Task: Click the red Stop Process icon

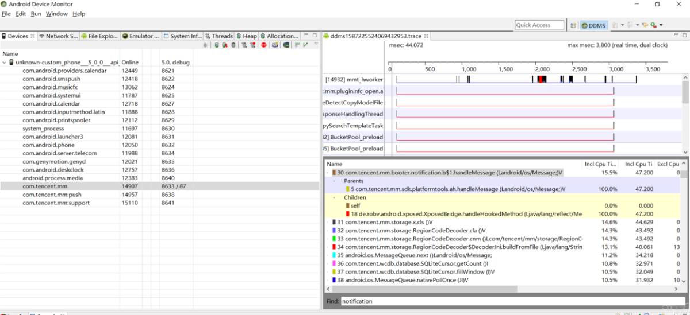Action: (264, 45)
